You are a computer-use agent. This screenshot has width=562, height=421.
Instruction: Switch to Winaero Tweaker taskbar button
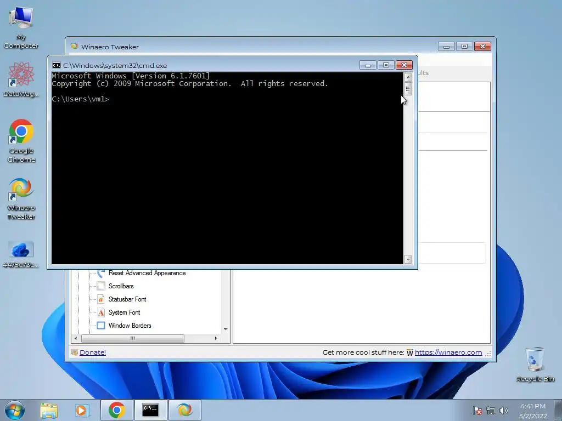[184, 410]
